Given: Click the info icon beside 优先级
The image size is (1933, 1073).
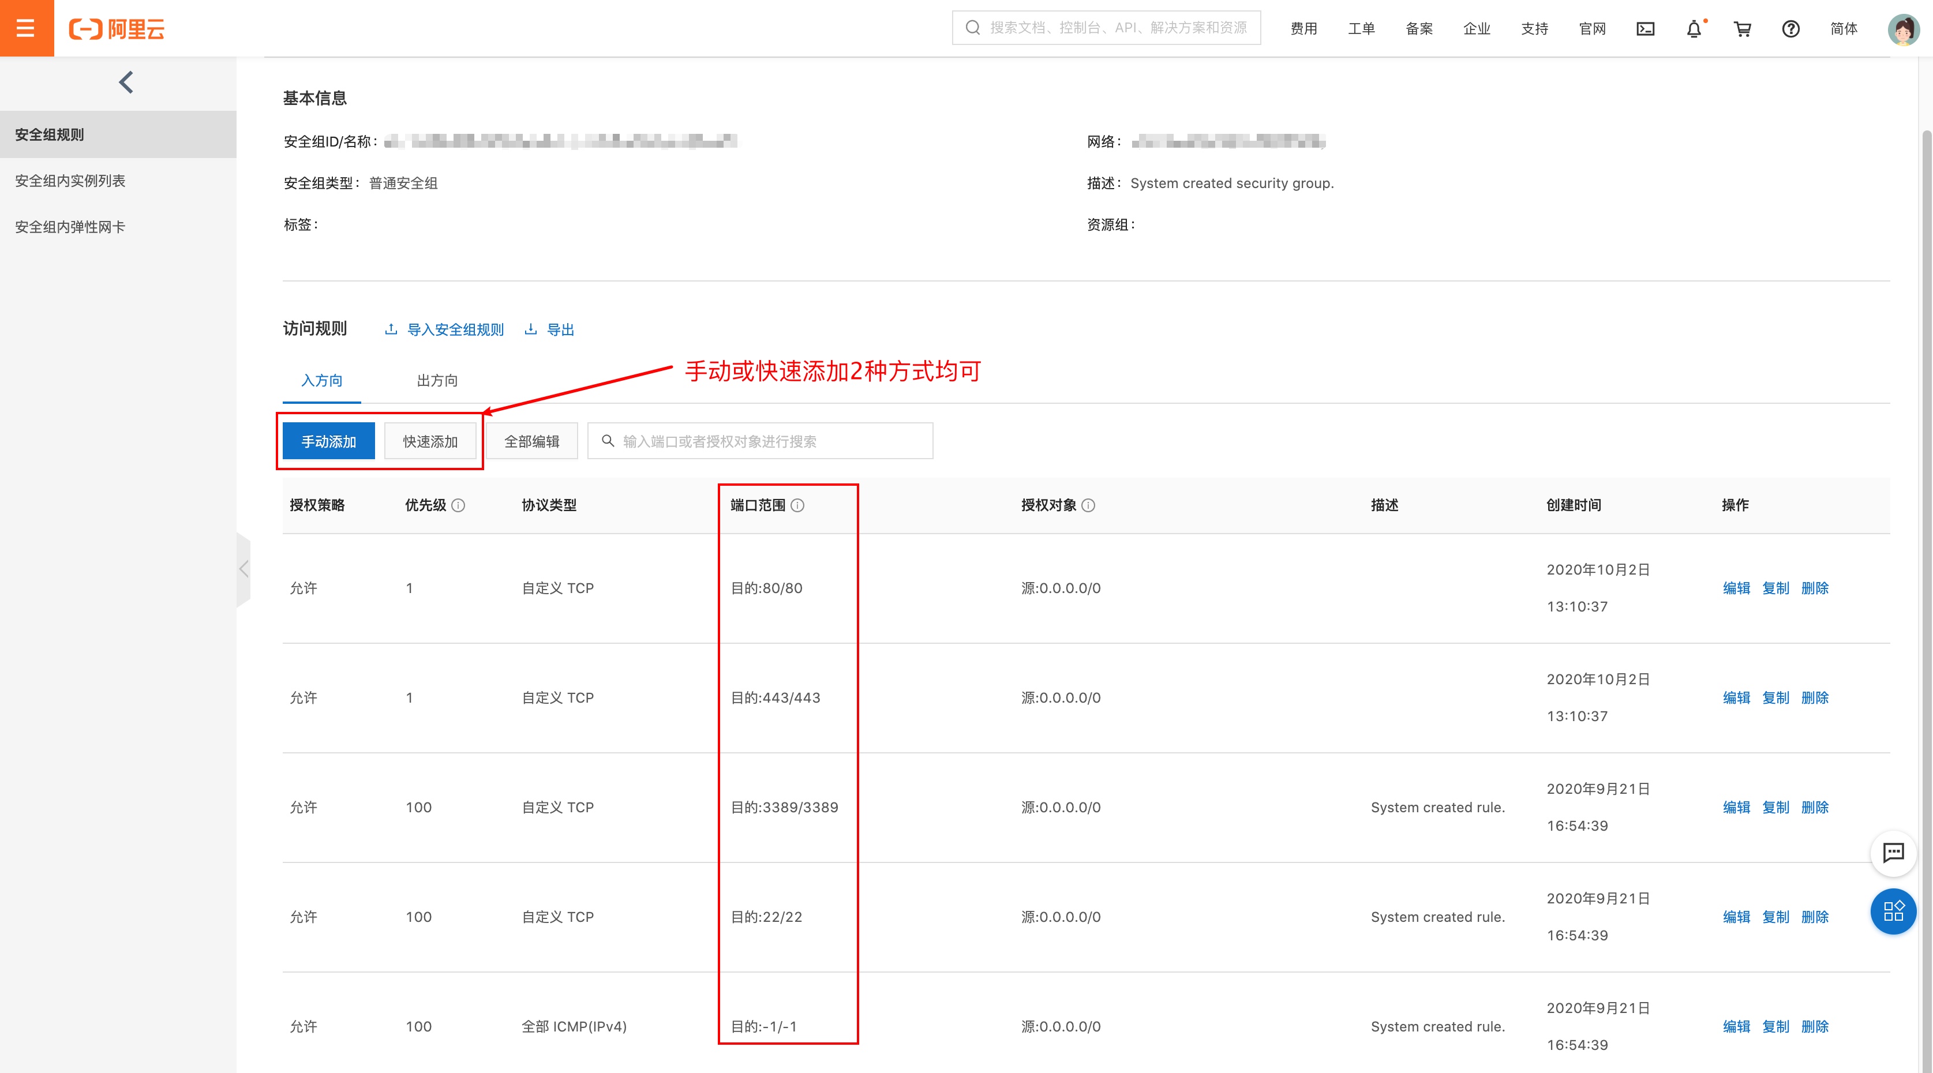Looking at the screenshot, I should [x=459, y=505].
